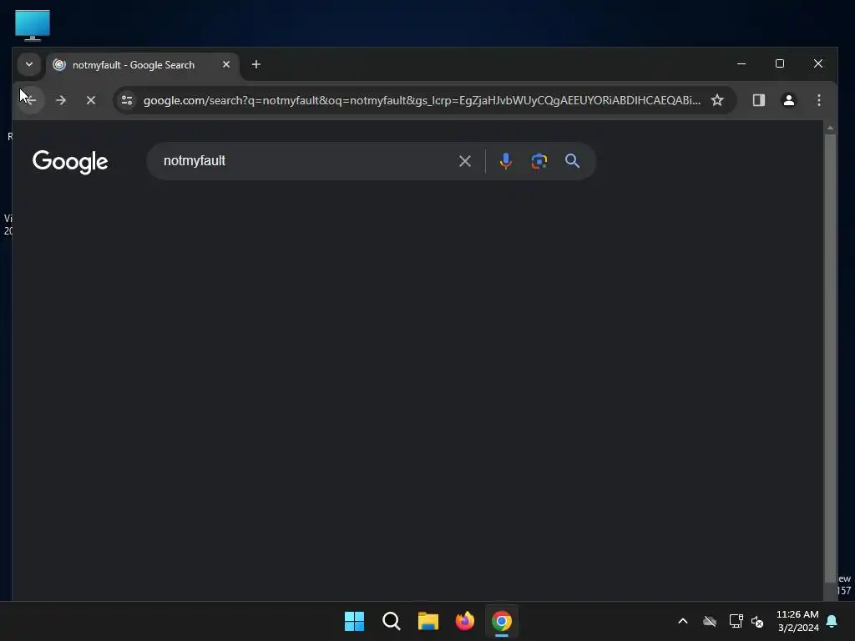The image size is (855, 641).
Task: Open the Chrome profile menu
Action: [788, 100]
